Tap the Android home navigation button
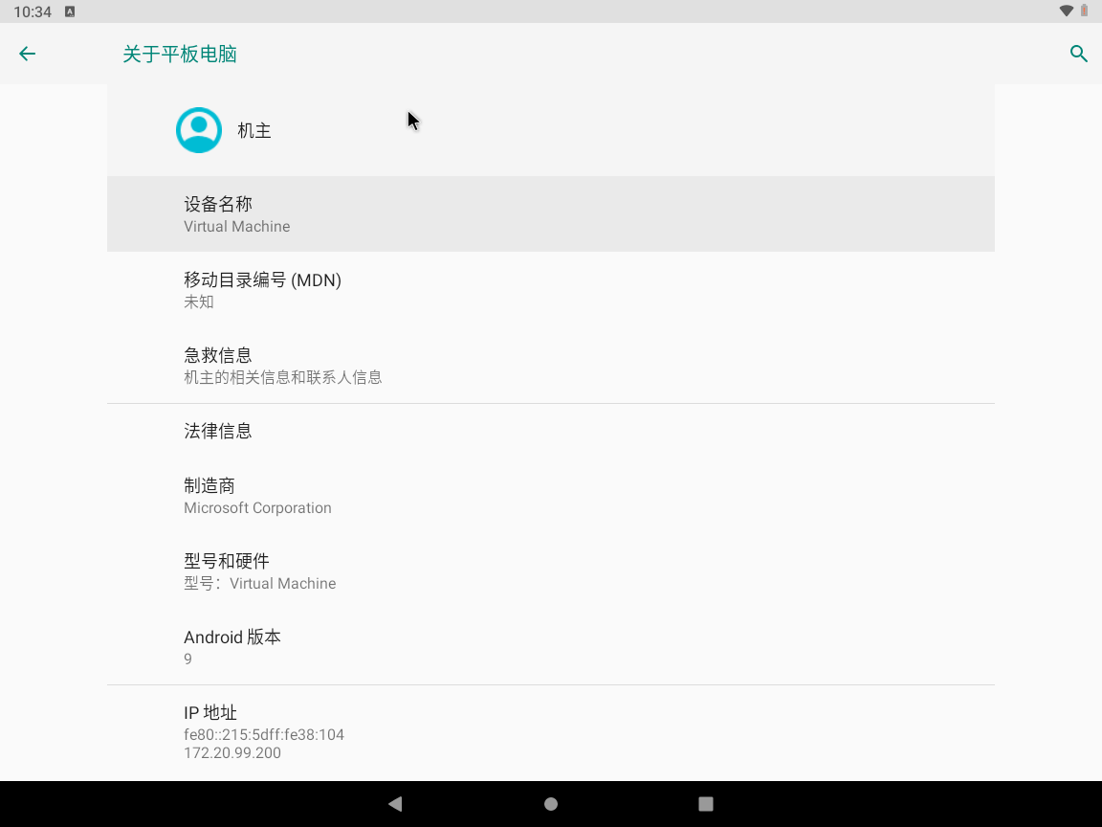 [551, 804]
